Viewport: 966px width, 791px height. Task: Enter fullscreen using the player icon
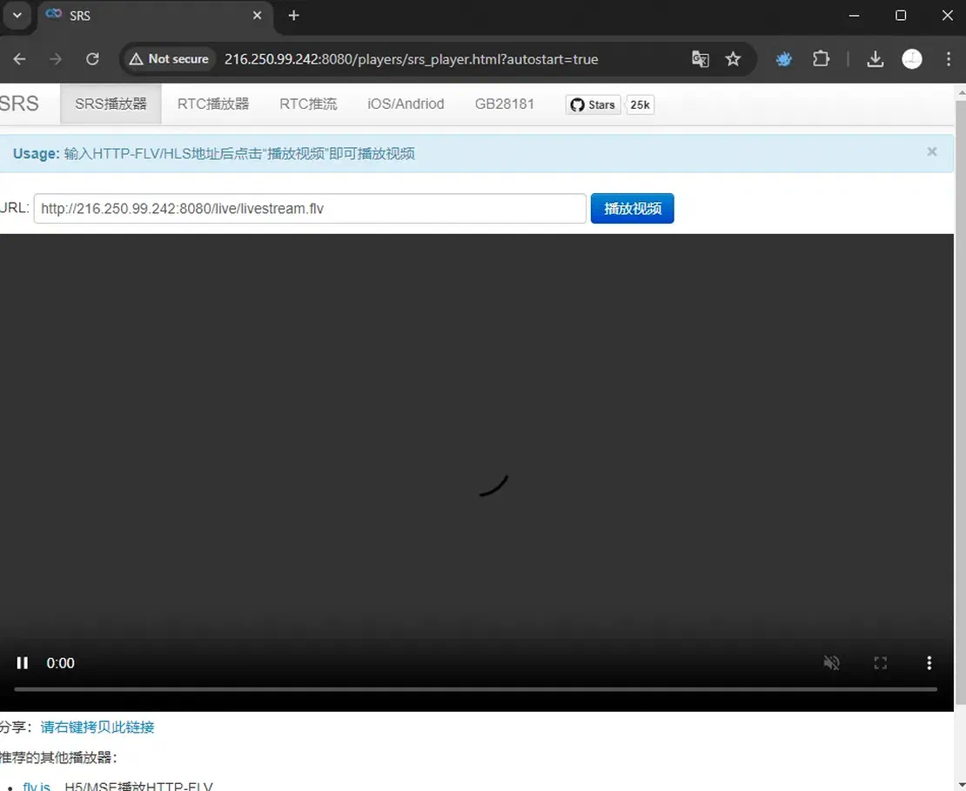point(880,663)
